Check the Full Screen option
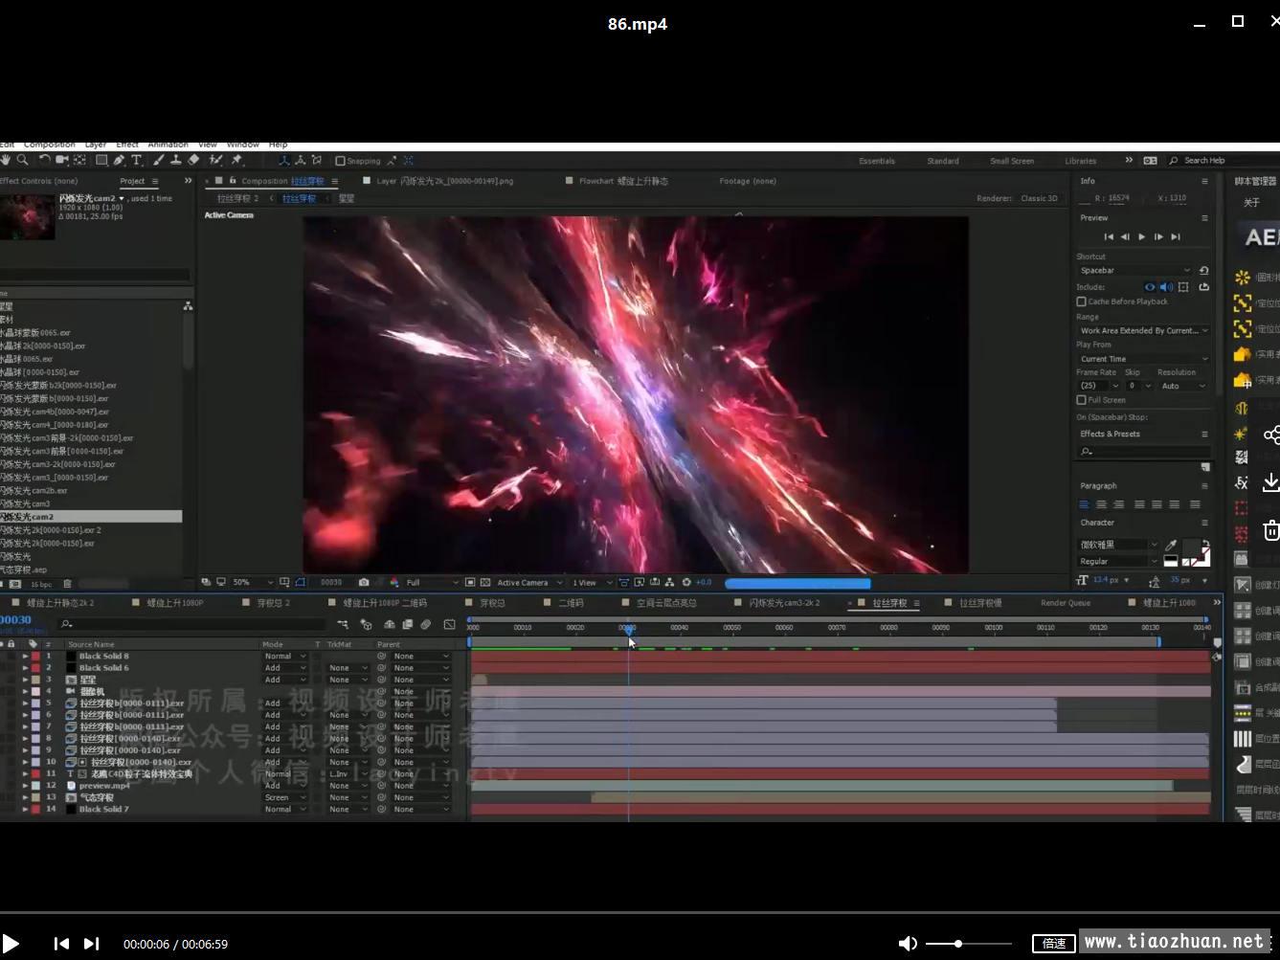Image resolution: width=1280 pixels, height=960 pixels. 1082,400
